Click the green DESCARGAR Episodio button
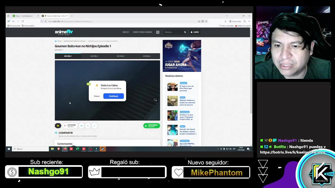Image resolution: width=335 pixels, height=188 pixels. [x=152, y=126]
